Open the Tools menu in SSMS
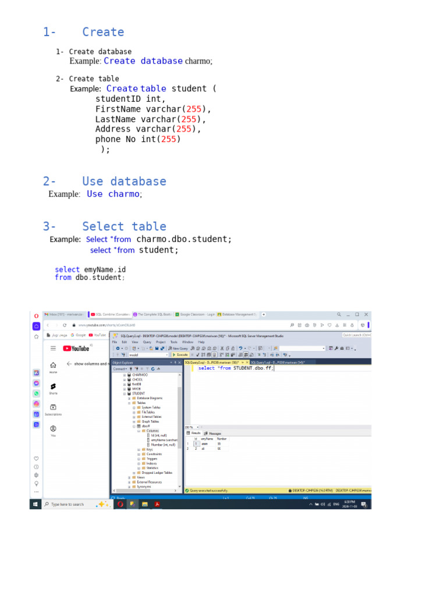 (173, 342)
